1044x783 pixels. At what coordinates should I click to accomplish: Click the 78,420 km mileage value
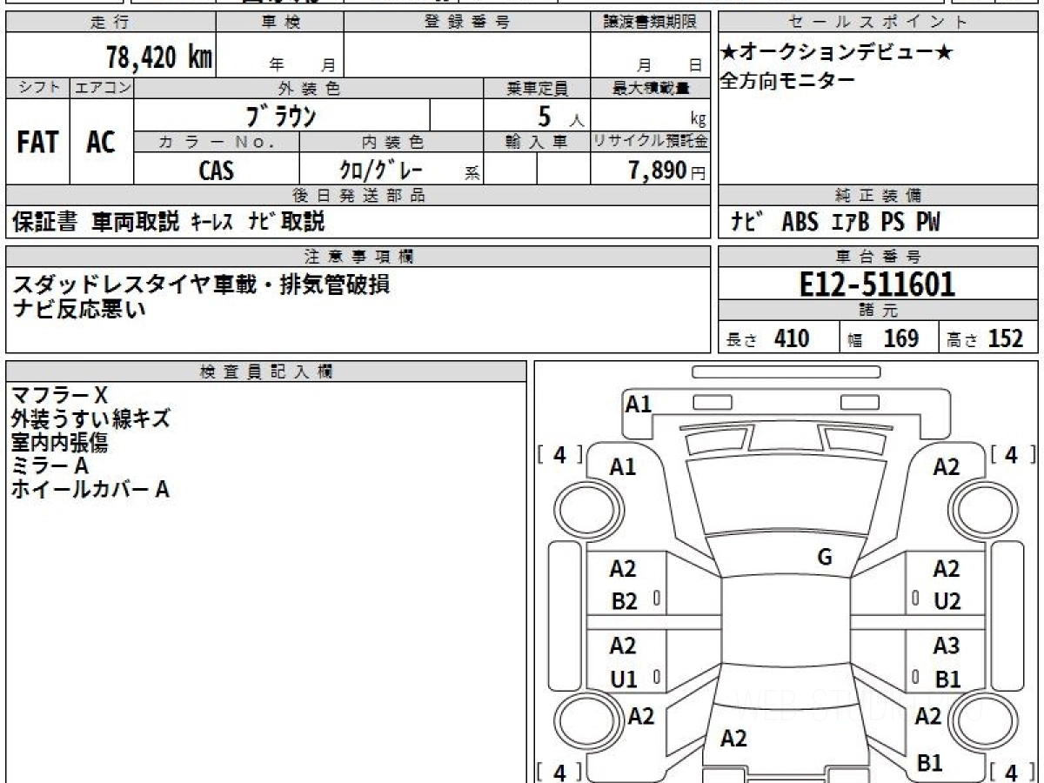[159, 57]
